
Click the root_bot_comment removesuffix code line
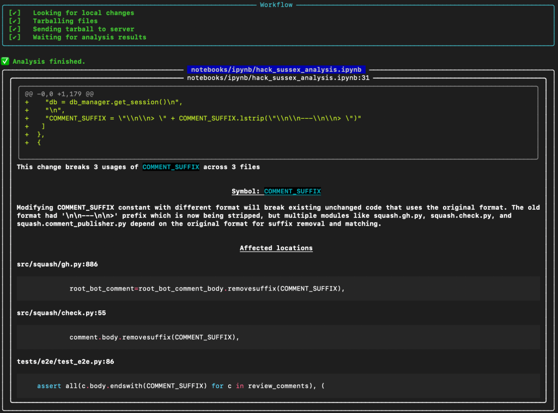coord(207,289)
